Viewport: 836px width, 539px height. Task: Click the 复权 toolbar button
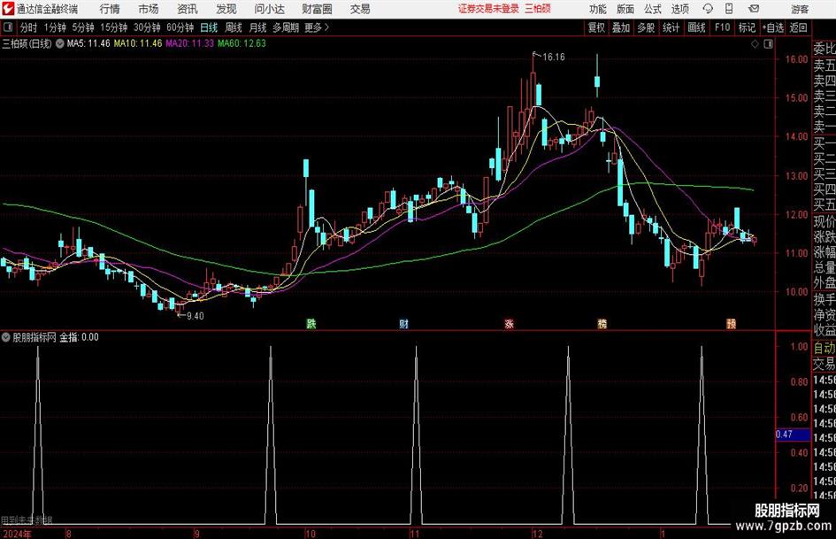pyautogui.click(x=596, y=27)
